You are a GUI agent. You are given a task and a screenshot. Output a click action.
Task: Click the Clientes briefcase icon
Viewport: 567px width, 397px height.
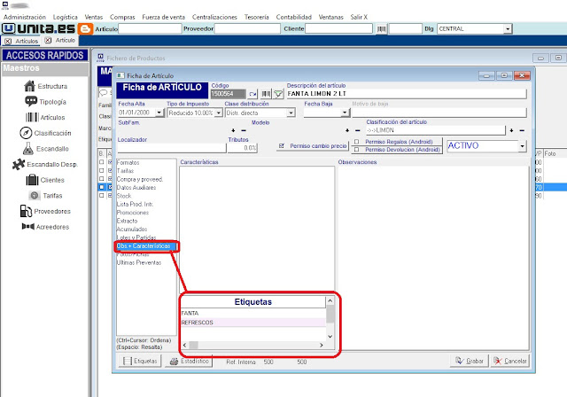[32, 180]
